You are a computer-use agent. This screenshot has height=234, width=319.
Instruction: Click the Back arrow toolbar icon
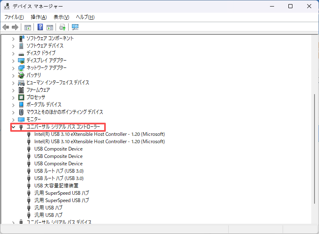point(6,27)
